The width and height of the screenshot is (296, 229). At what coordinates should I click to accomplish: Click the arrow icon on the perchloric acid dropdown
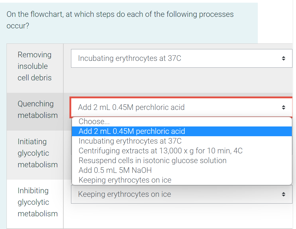(283, 107)
